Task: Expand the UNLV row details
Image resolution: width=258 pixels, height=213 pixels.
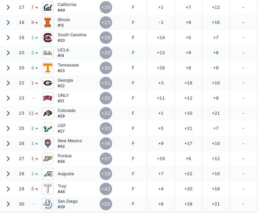Action: click(8, 98)
